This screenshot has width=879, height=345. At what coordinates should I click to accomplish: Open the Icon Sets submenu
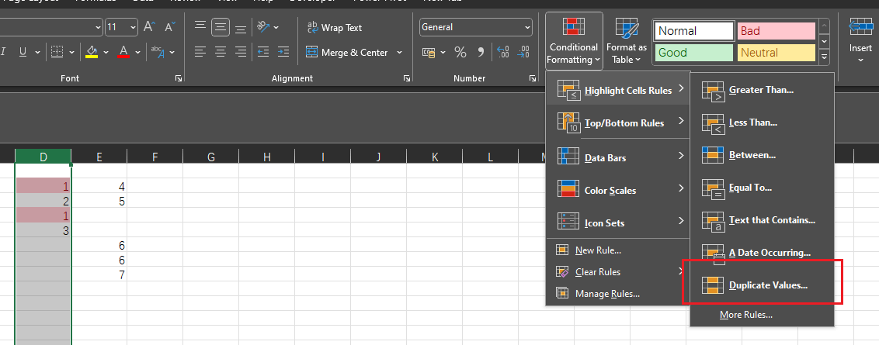click(618, 222)
